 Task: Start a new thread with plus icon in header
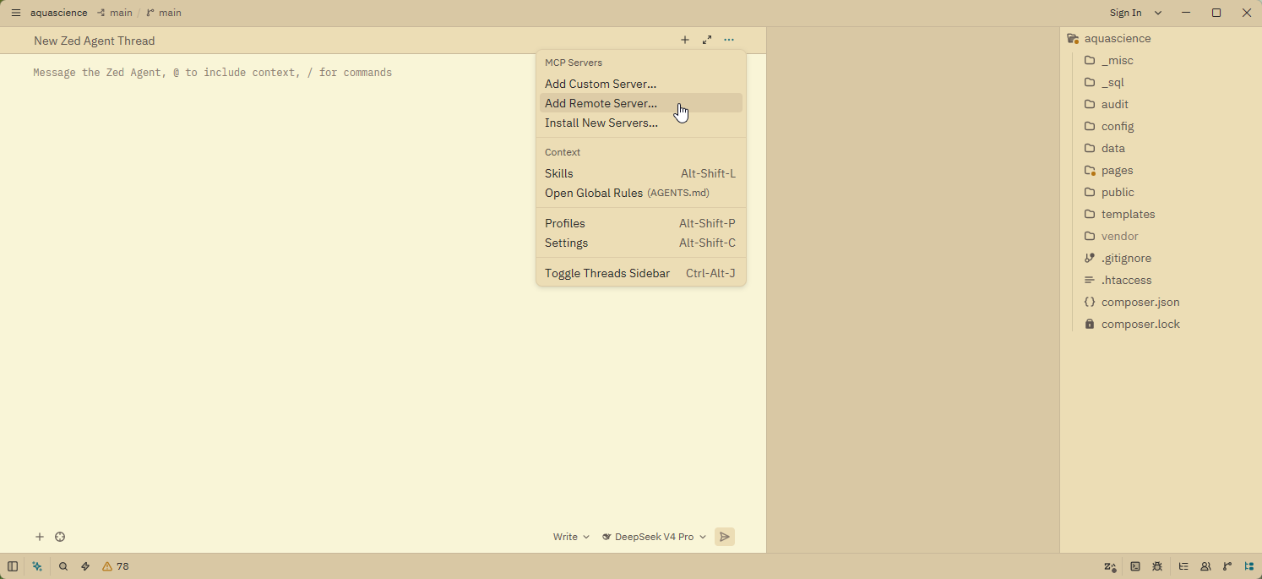[685, 40]
